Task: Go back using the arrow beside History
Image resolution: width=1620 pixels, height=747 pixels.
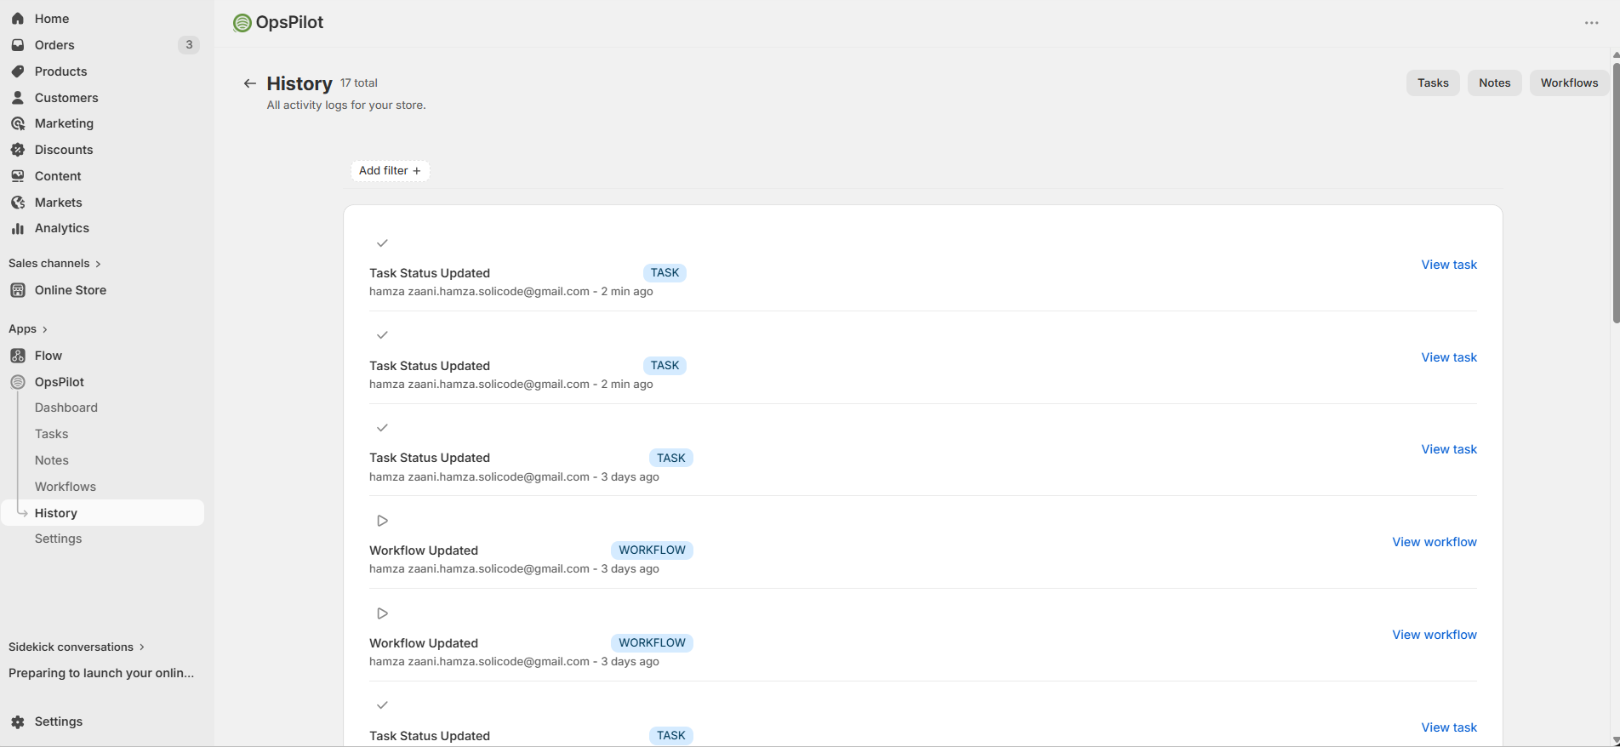Action: pyautogui.click(x=249, y=83)
